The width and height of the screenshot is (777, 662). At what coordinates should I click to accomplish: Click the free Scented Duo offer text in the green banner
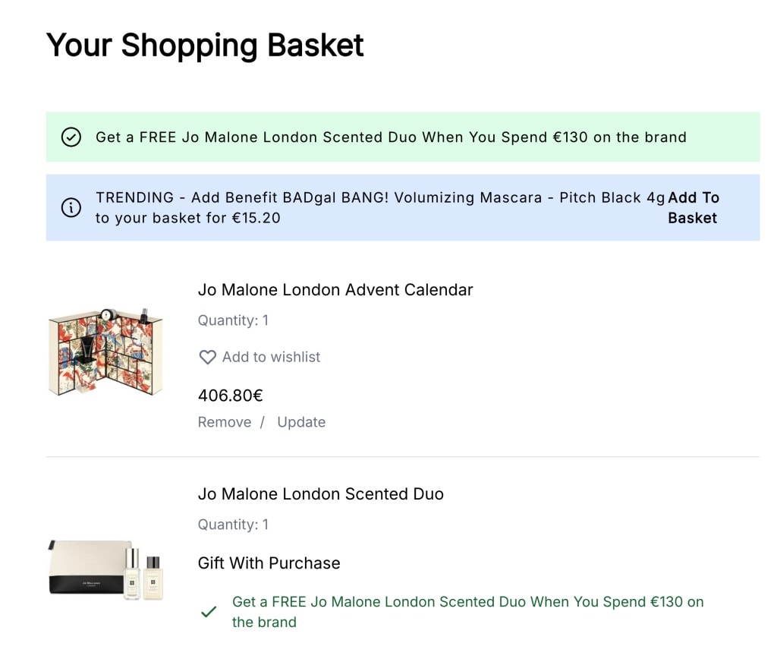click(391, 137)
